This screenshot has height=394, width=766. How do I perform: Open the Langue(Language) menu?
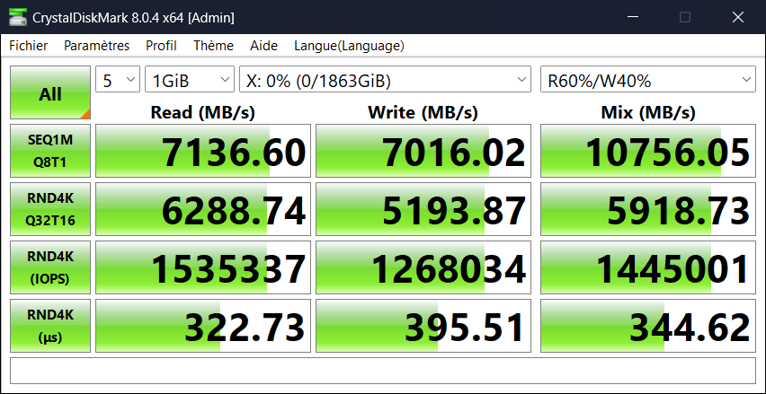click(349, 46)
